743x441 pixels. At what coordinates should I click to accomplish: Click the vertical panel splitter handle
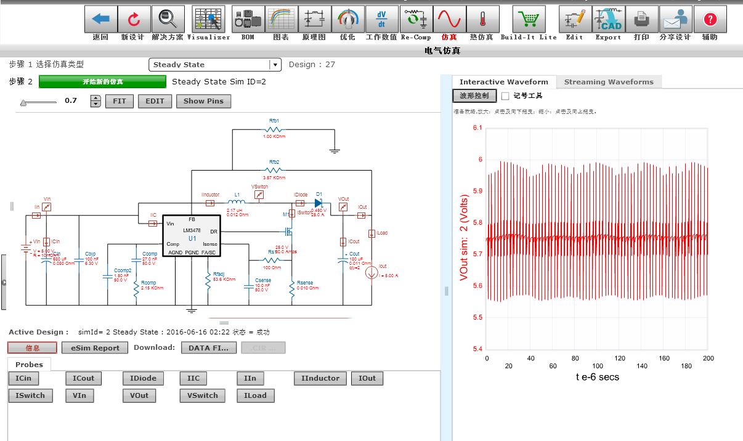447,291
